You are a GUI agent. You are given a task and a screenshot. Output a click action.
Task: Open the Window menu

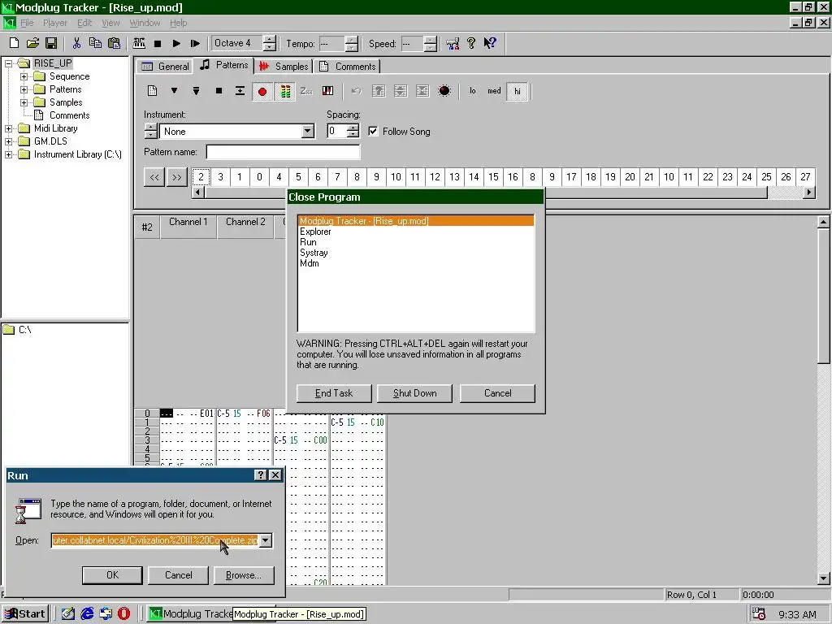[145, 23]
